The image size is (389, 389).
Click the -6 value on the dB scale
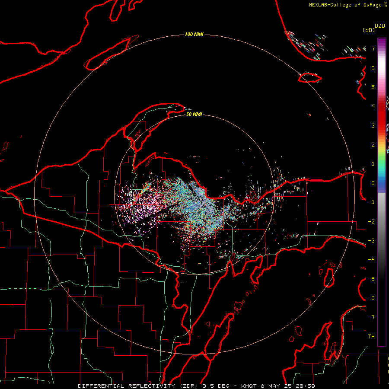click(371, 298)
